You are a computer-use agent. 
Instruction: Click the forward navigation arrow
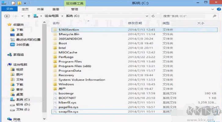point(15,16)
